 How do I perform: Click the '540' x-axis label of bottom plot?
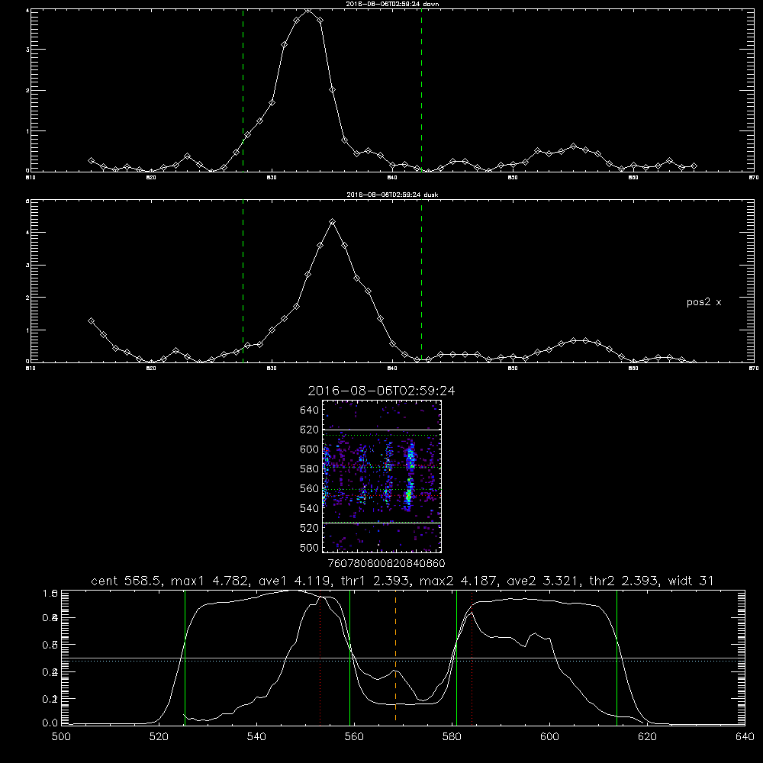[256, 737]
